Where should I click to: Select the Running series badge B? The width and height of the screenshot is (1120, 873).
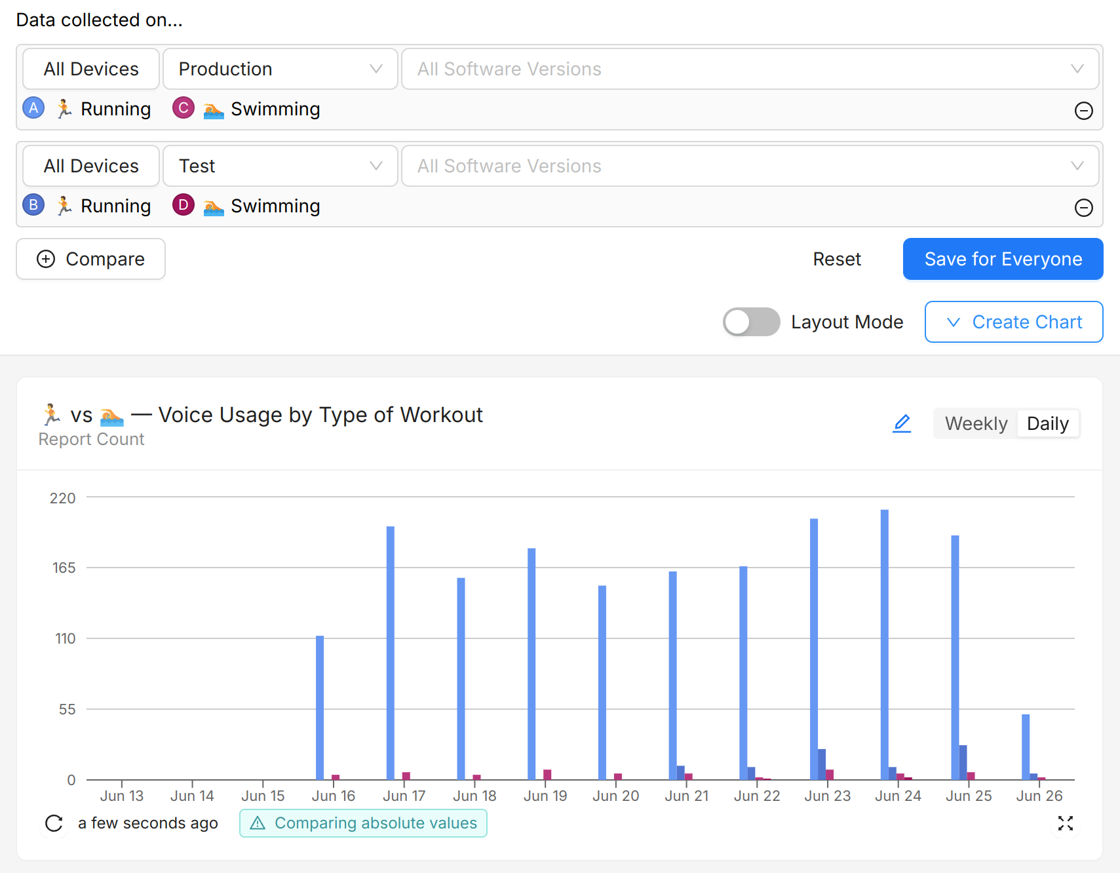[x=33, y=205]
